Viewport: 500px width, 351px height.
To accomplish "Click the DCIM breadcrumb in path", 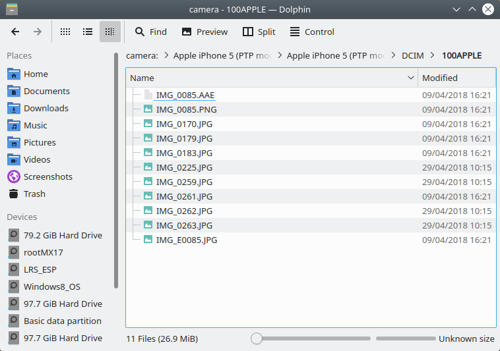I will click(413, 55).
